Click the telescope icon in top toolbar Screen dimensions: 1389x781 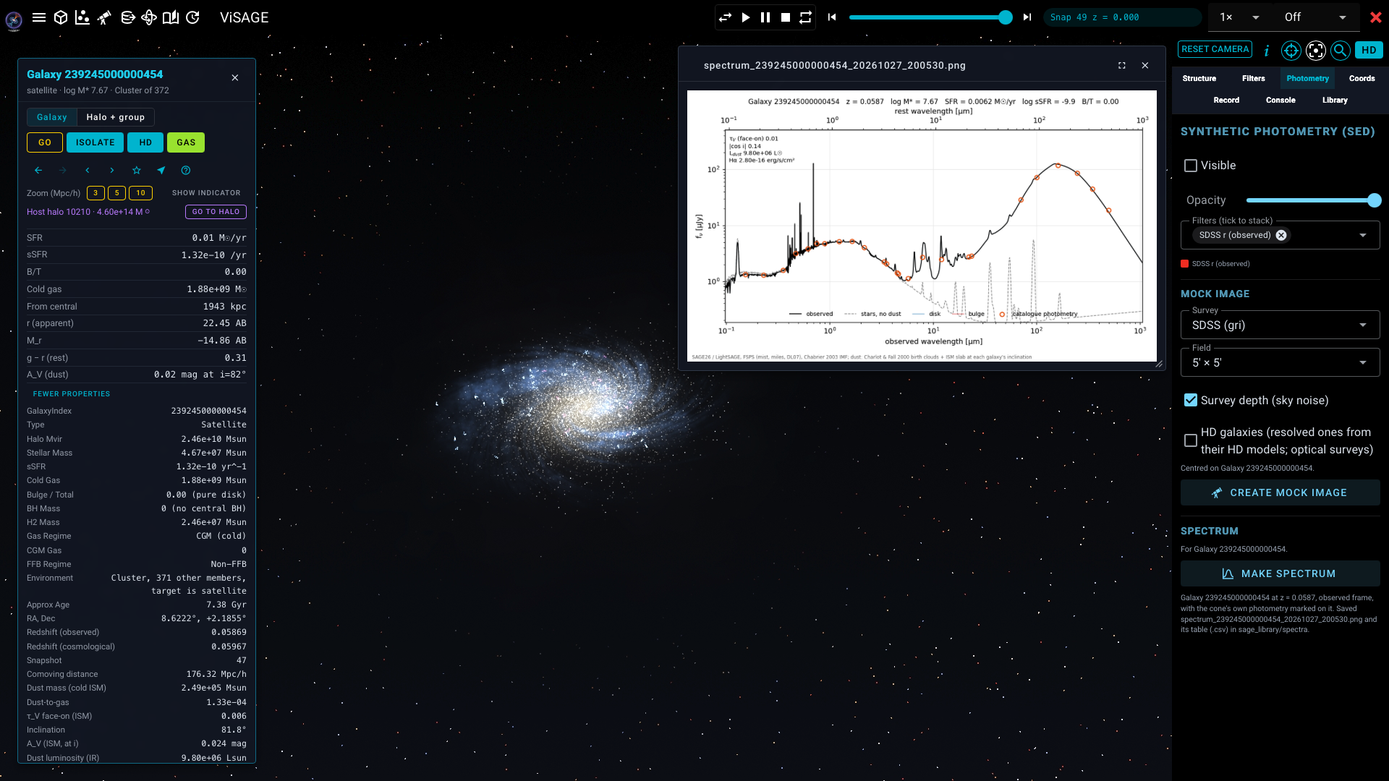[105, 17]
